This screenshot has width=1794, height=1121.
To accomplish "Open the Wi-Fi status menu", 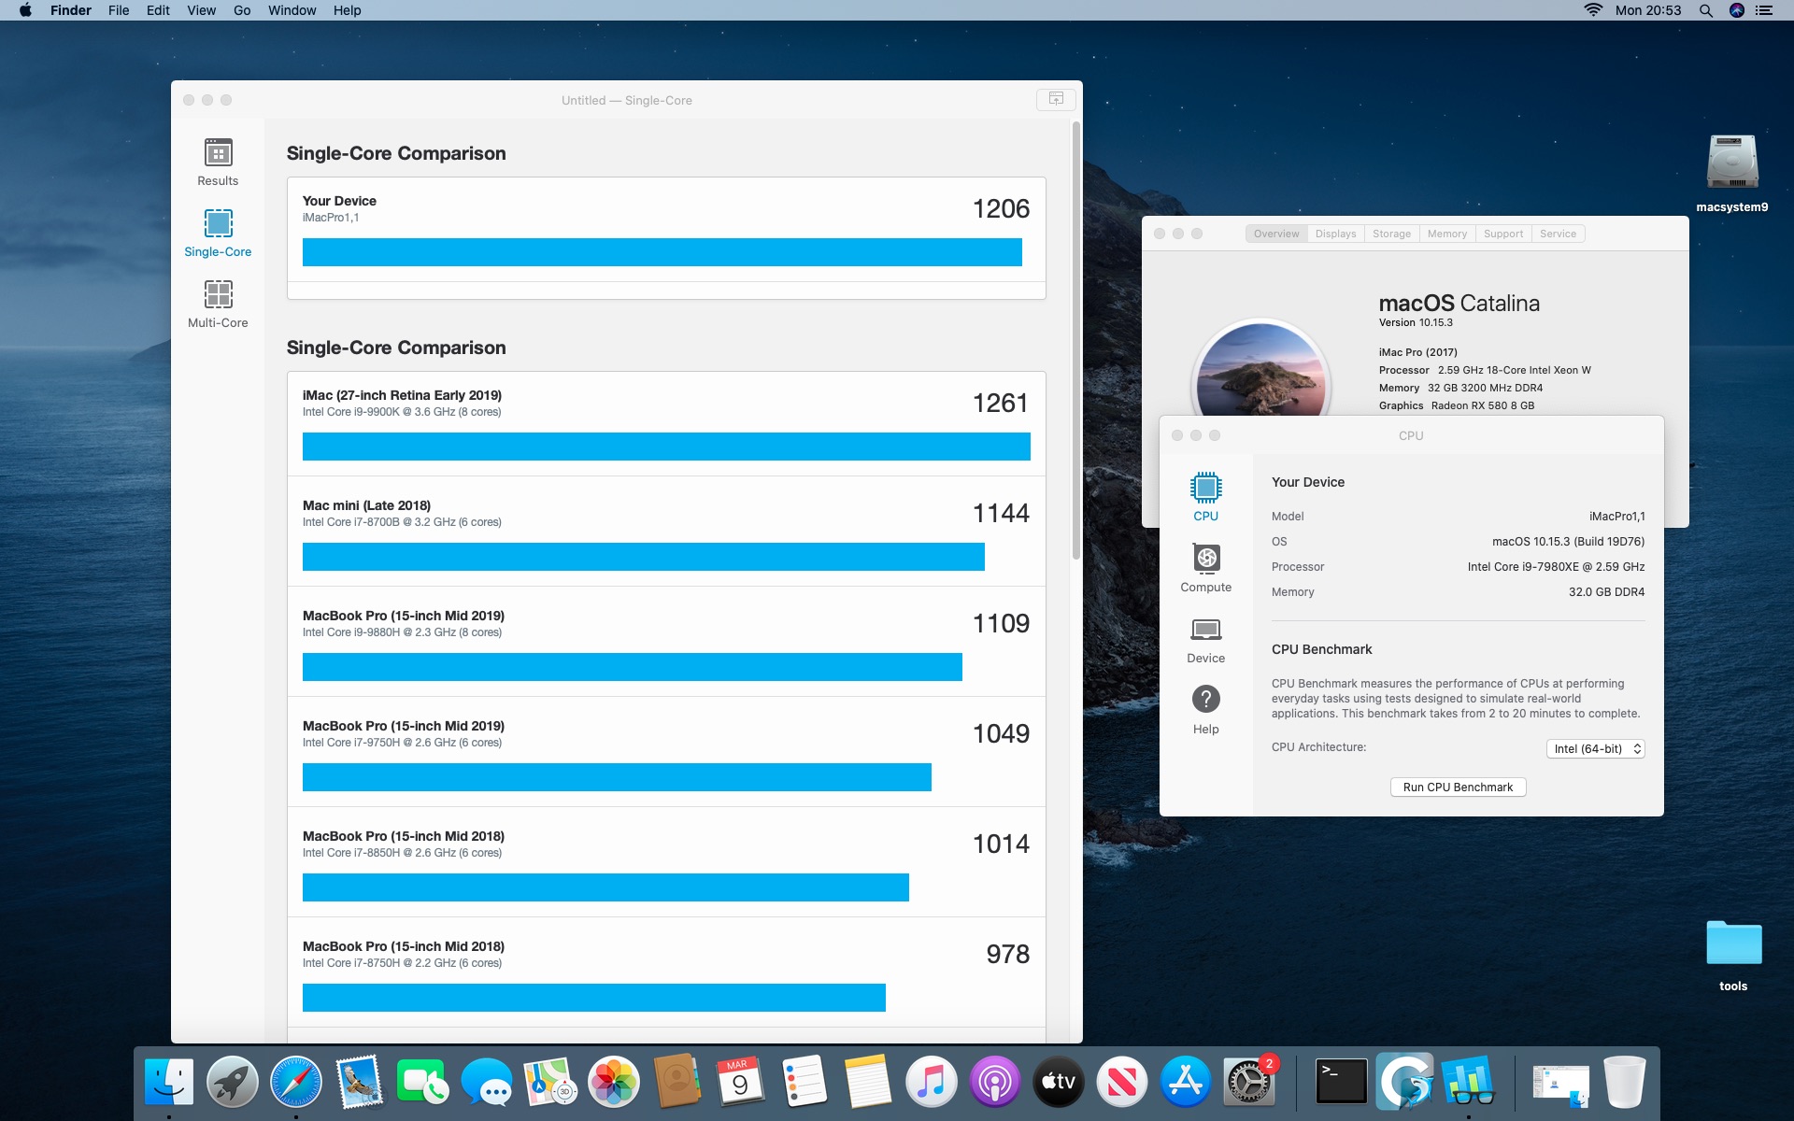I will pyautogui.click(x=1593, y=10).
